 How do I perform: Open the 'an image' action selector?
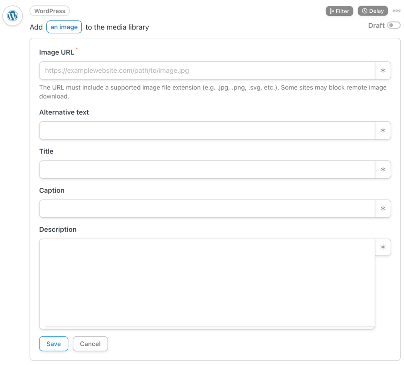(64, 27)
